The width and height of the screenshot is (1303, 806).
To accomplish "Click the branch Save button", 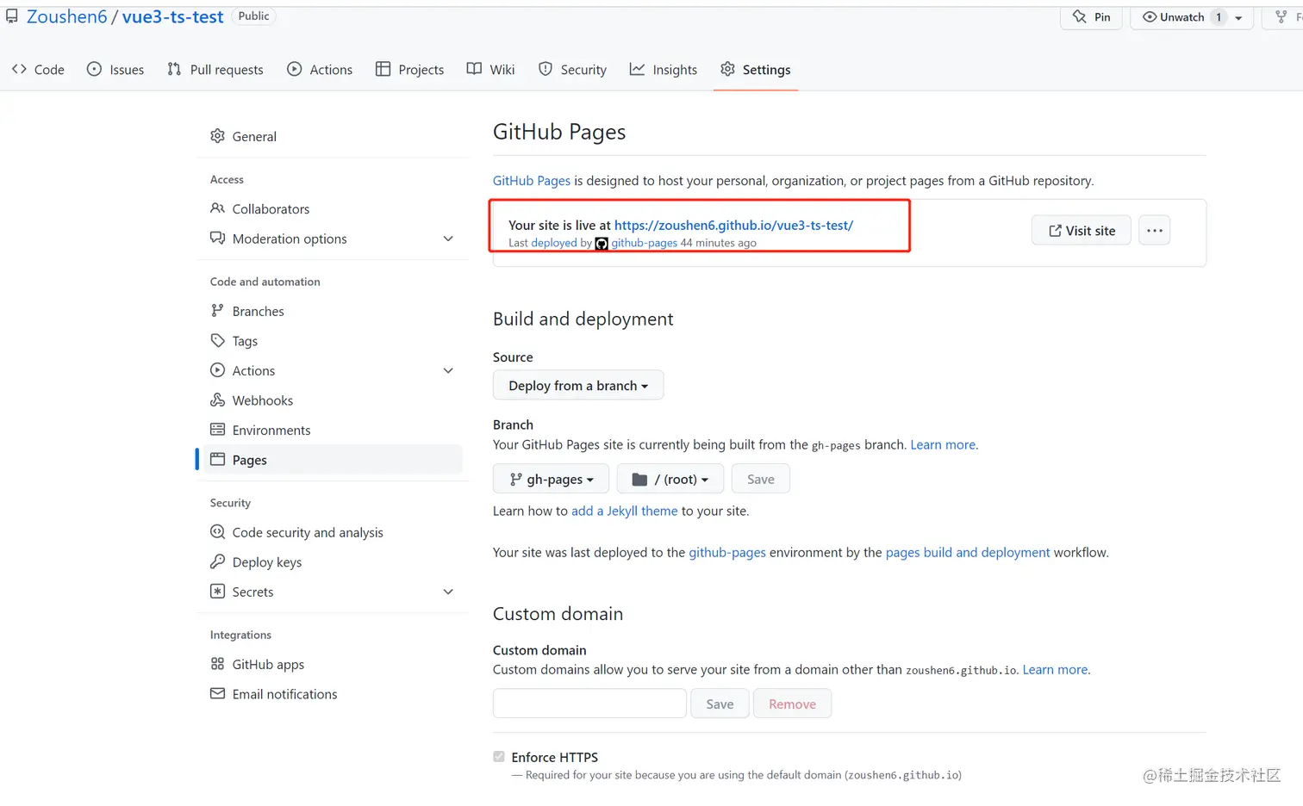I will click(x=761, y=479).
